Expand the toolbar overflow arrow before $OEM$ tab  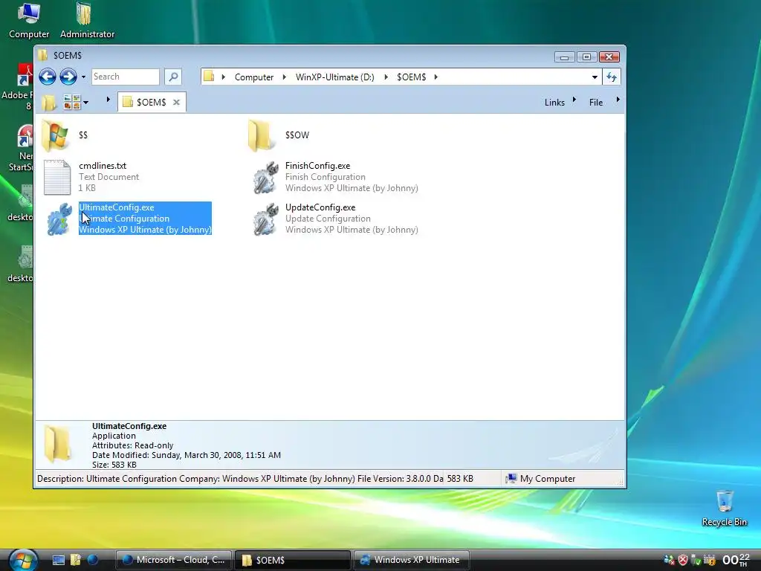[x=108, y=100]
